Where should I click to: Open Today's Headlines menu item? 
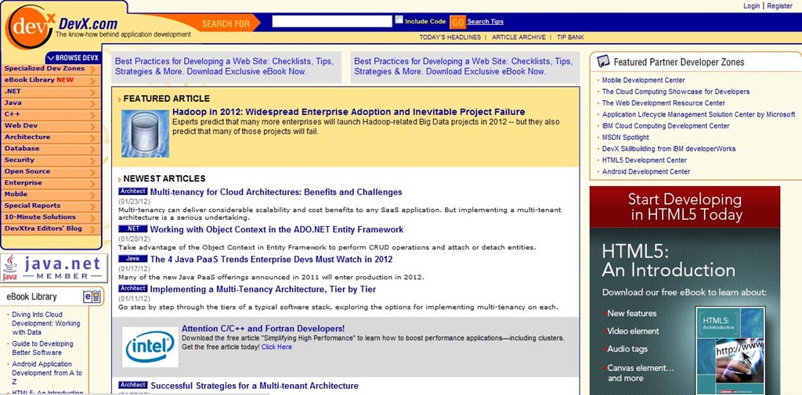point(450,38)
